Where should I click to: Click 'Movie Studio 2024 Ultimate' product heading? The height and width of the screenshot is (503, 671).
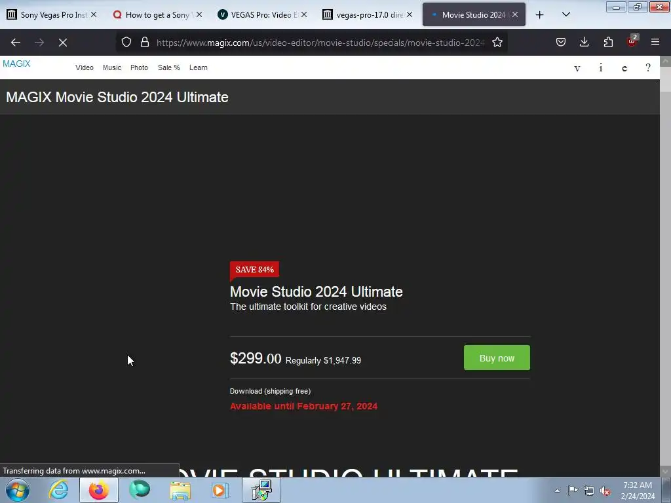[x=316, y=291]
